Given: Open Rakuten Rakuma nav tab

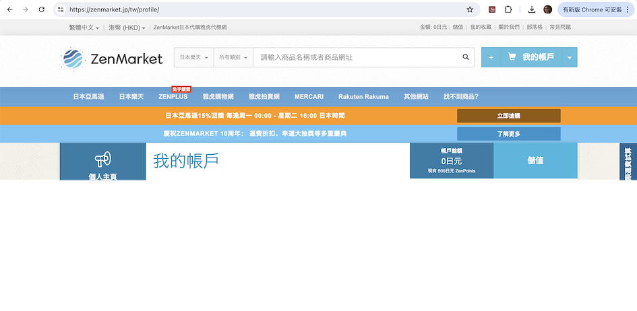Looking at the screenshot, I should point(363,97).
